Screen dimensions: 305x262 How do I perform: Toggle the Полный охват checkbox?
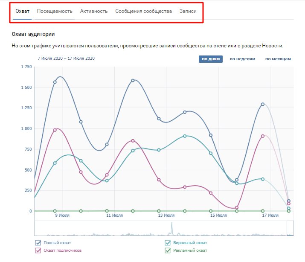(38, 243)
